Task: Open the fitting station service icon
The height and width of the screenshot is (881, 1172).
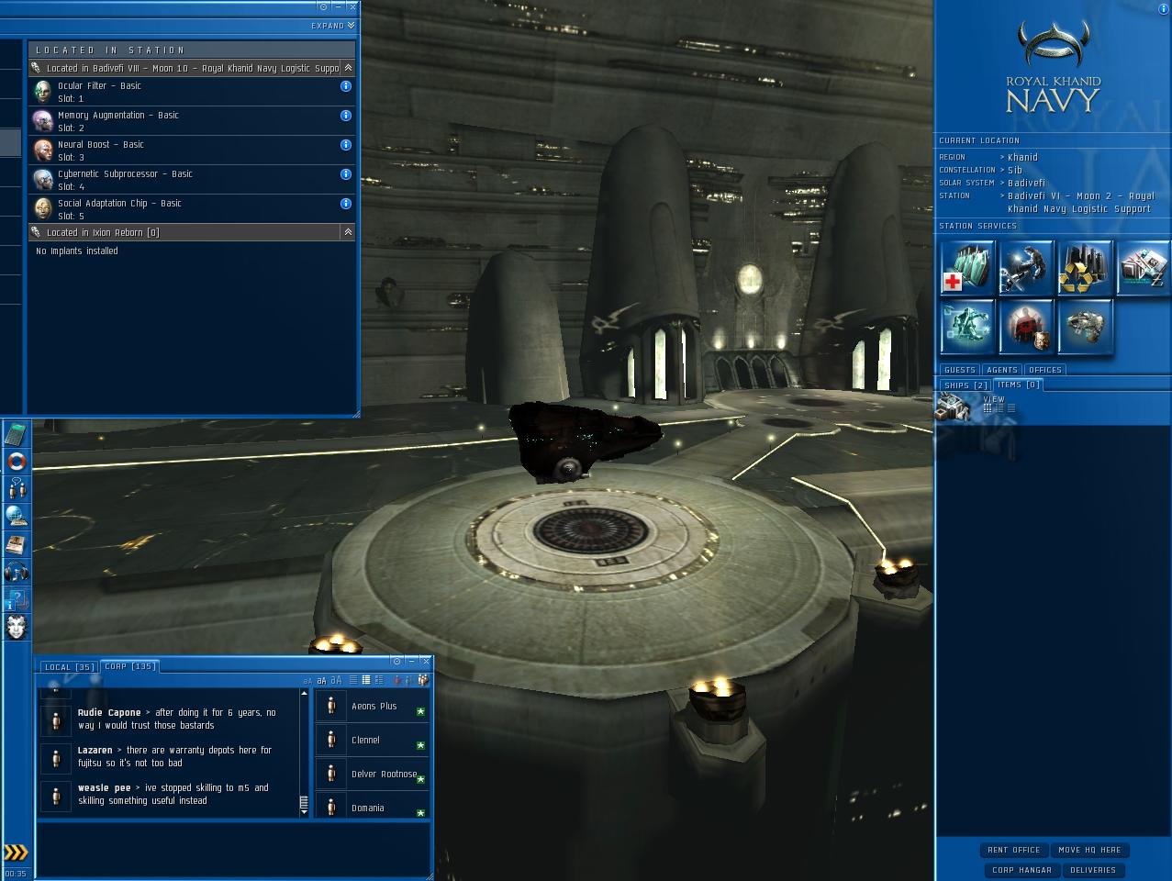Action: click(x=967, y=326)
